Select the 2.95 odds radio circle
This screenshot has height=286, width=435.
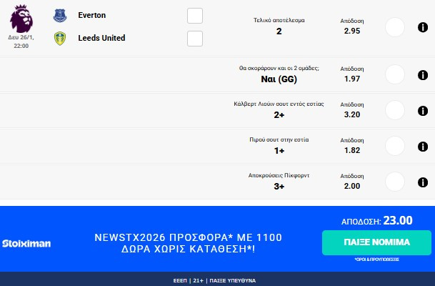tap(395, 27)
